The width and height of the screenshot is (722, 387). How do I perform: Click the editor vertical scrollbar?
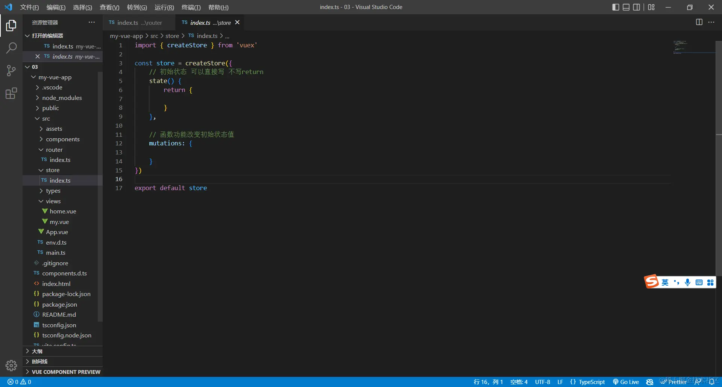point(719,158)
